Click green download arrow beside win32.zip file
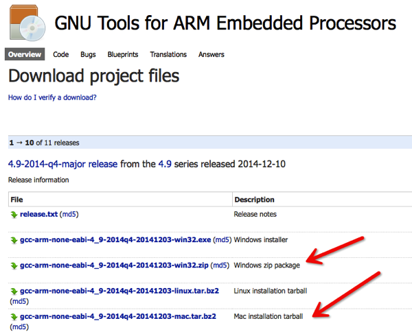Image resolution: width=412 pixels, height=334 pixels. [x=14, y=265]
